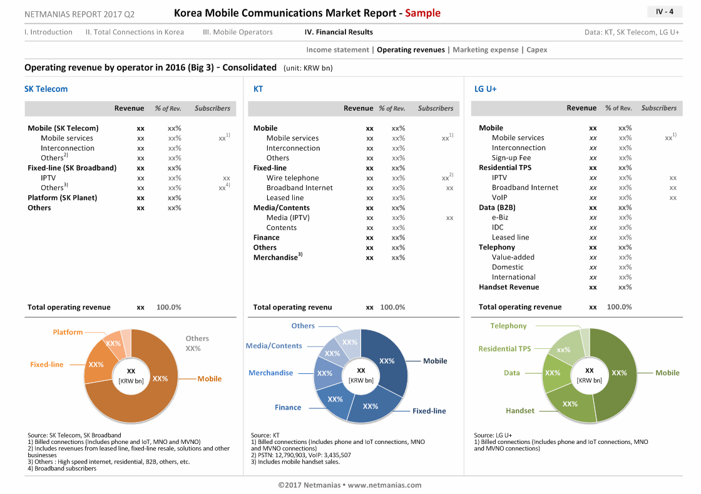Click the green Residential TPS chart label
Image resolution: width=701 pixels, height=494 pixels.
coord(504,349)
